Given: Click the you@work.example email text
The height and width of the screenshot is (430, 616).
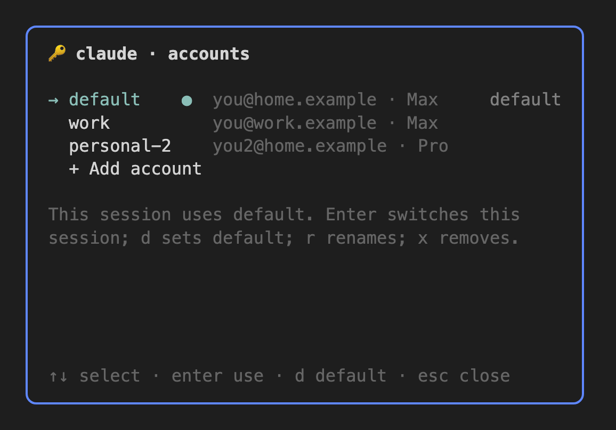Looking at the screenshot, I should click(x=295, y=123).
